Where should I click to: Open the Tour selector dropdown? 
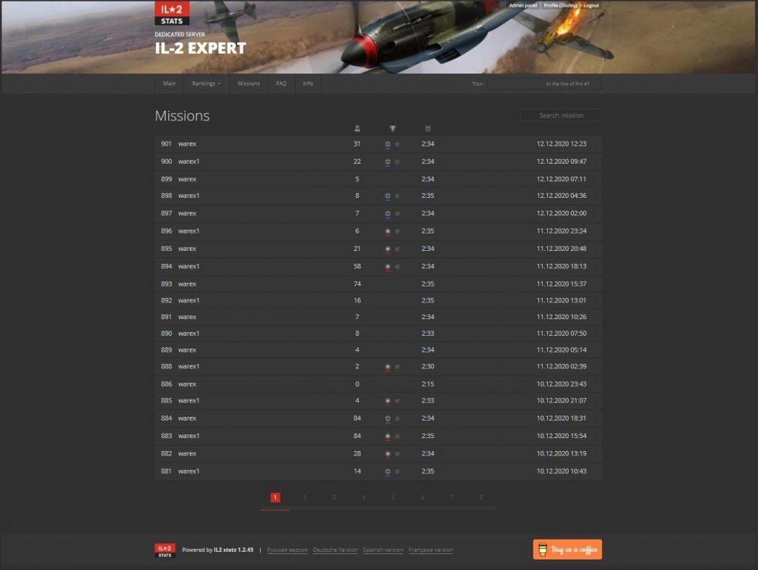point(545,83)
